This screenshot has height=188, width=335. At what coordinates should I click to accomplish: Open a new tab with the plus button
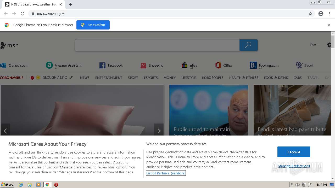(x=71, y=4)
